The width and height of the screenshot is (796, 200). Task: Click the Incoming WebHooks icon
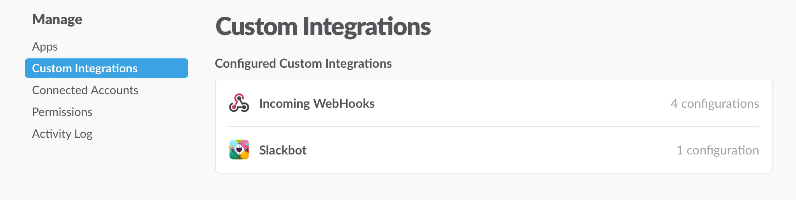click(x=239, y=103)
